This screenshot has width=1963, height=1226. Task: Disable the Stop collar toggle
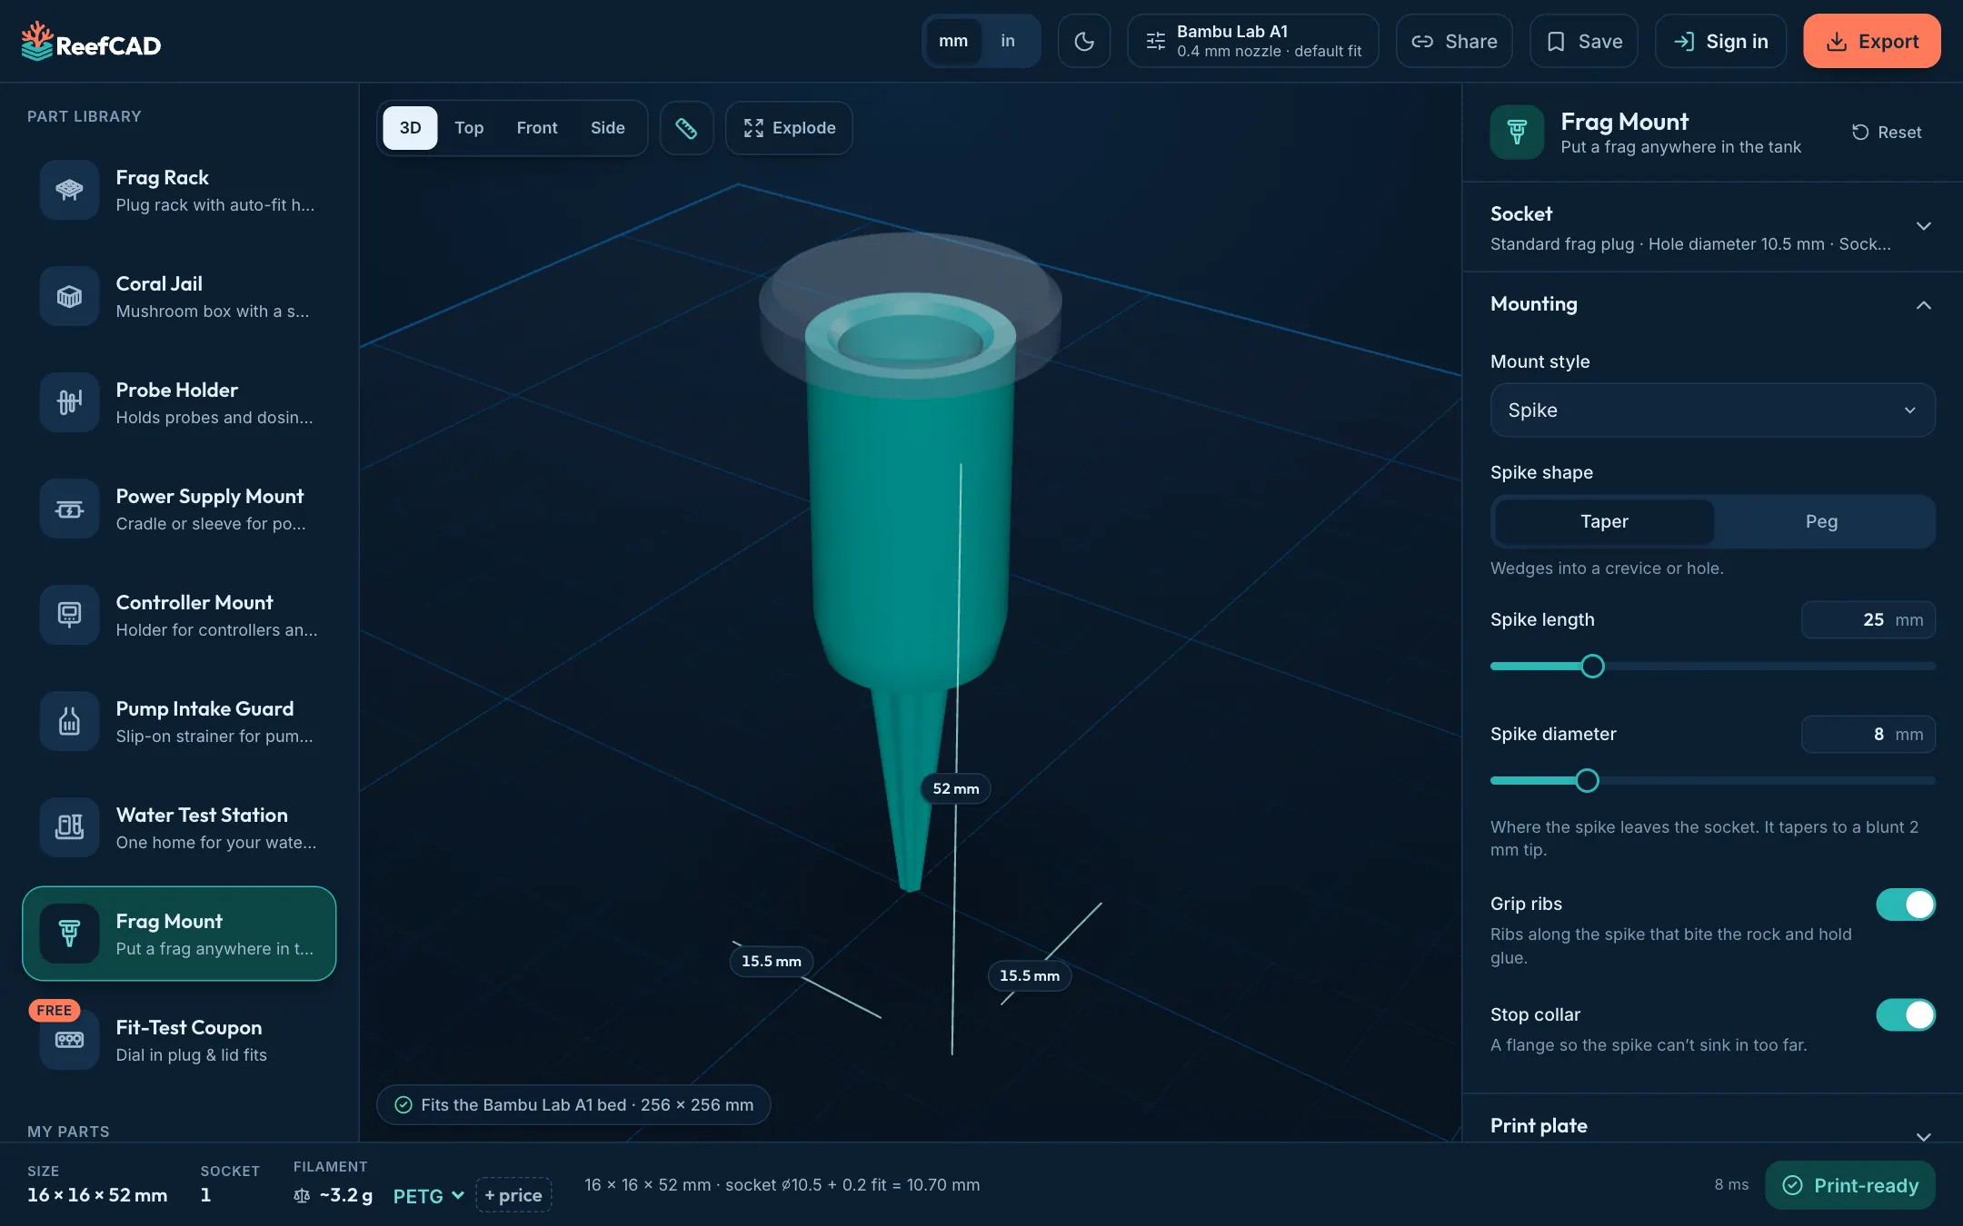(x=1906, y=1015)
